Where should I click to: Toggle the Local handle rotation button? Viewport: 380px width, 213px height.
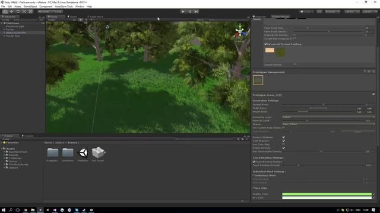tap(57, 12)
